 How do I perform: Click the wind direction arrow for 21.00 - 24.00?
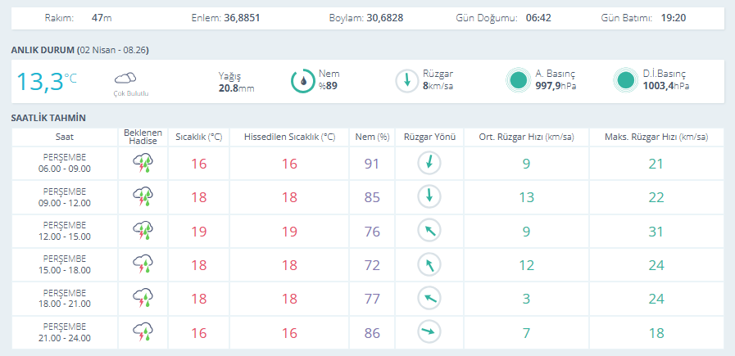[429, 331]
